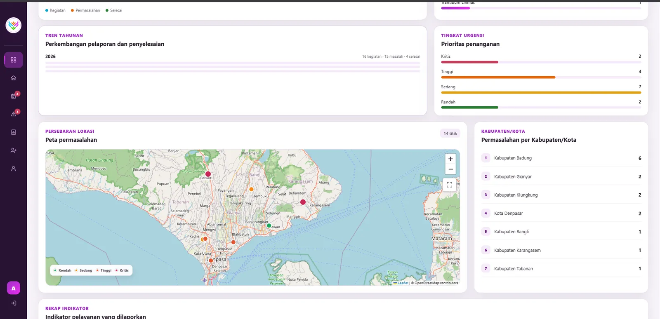Click the 'Kritis' entry in map legend
The width and height of the screenshot is (660, 319).
click(122, 270)
